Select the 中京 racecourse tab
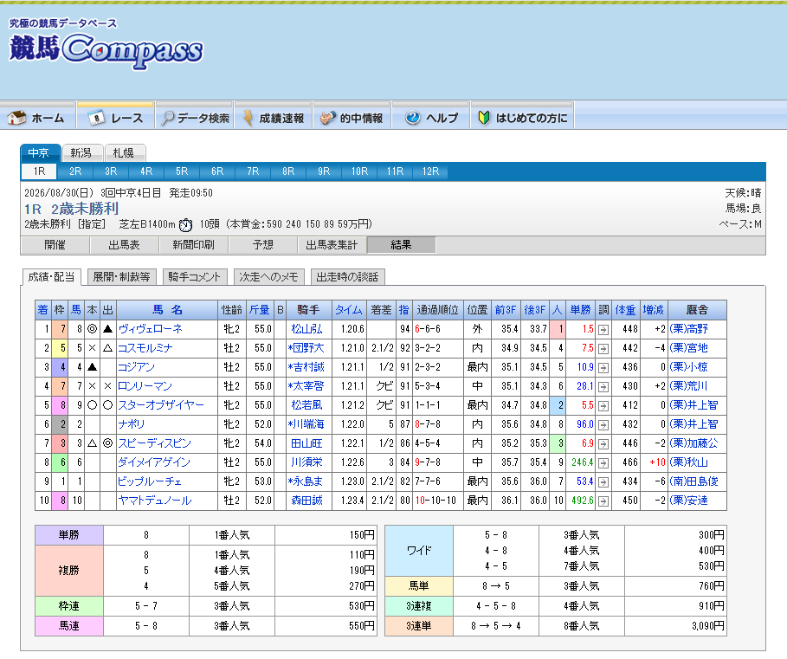Image resolution: width=787 pixels, height=659 pixels. point(40,152)
